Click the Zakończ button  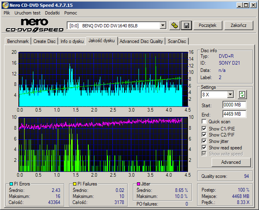click(x=239, y=25)
